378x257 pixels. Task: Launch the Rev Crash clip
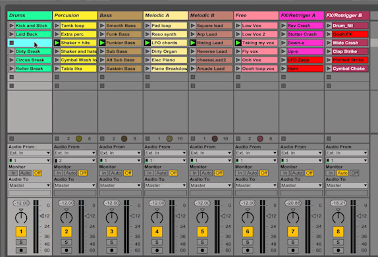tap(283, 25)
